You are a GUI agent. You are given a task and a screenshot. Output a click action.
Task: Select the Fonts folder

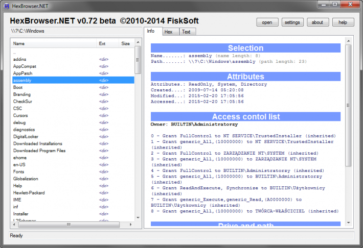(73, 172)
